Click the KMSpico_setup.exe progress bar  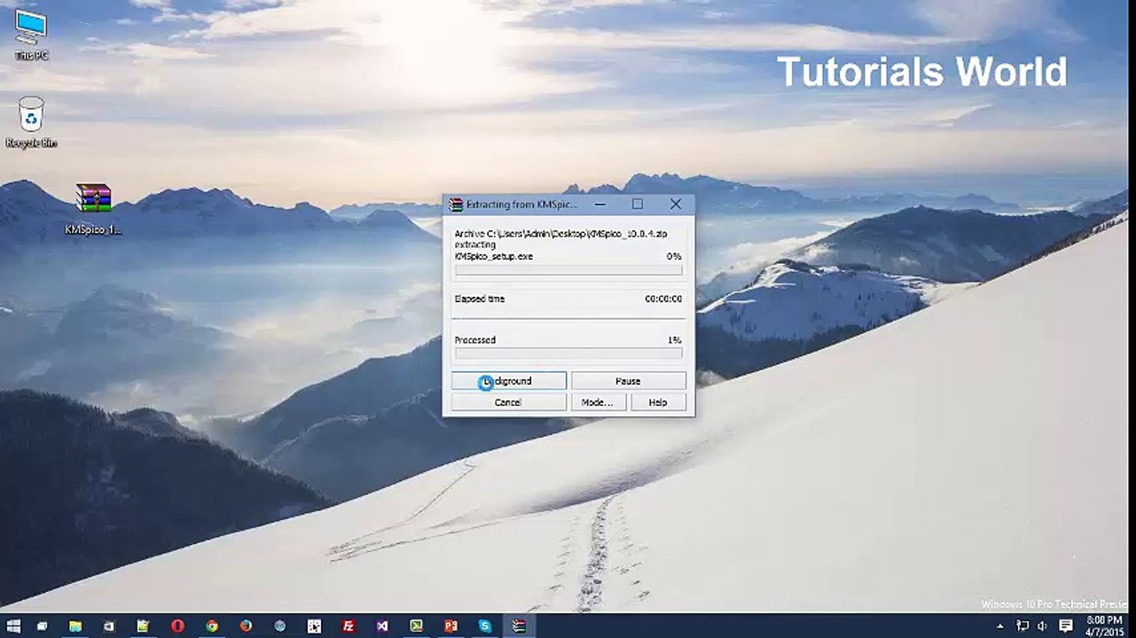click(568, 269)
